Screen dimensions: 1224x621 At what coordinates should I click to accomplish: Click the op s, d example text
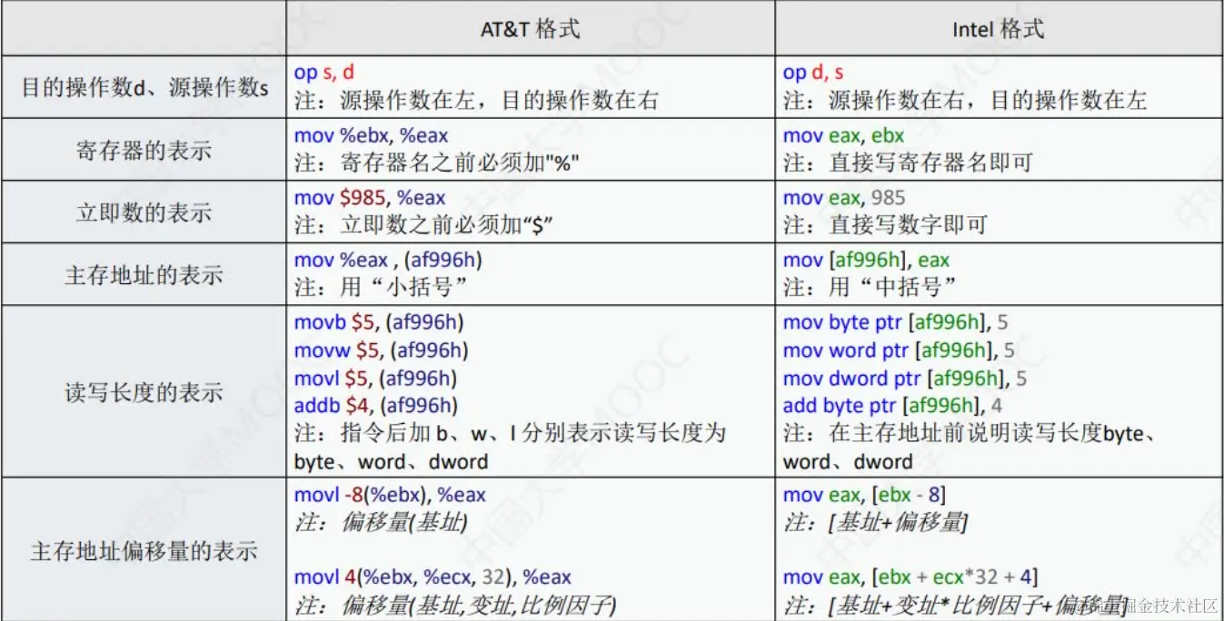coord(323,73)
